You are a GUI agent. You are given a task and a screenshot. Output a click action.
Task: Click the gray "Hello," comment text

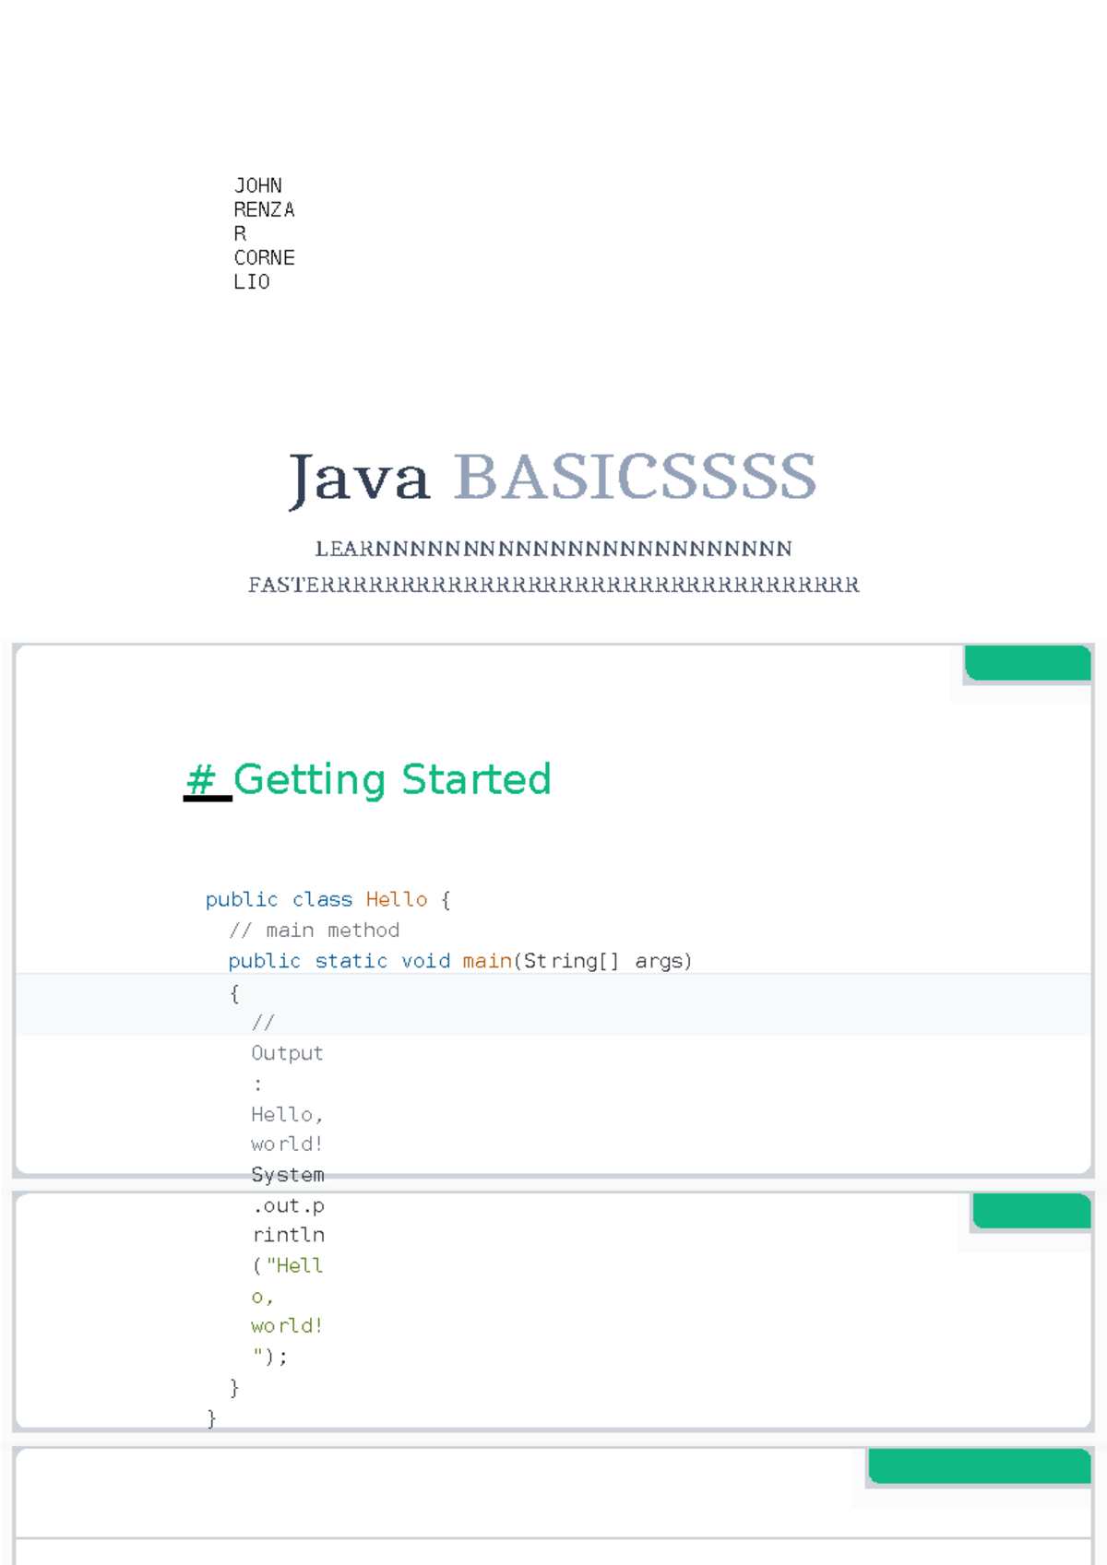[x=287, y=1114]
